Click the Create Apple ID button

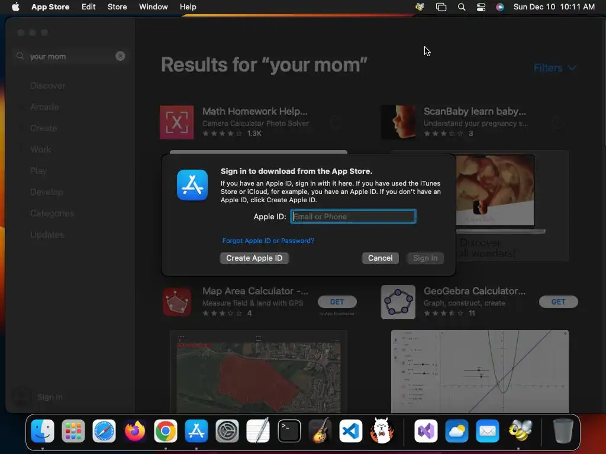(x=254, y=258)
